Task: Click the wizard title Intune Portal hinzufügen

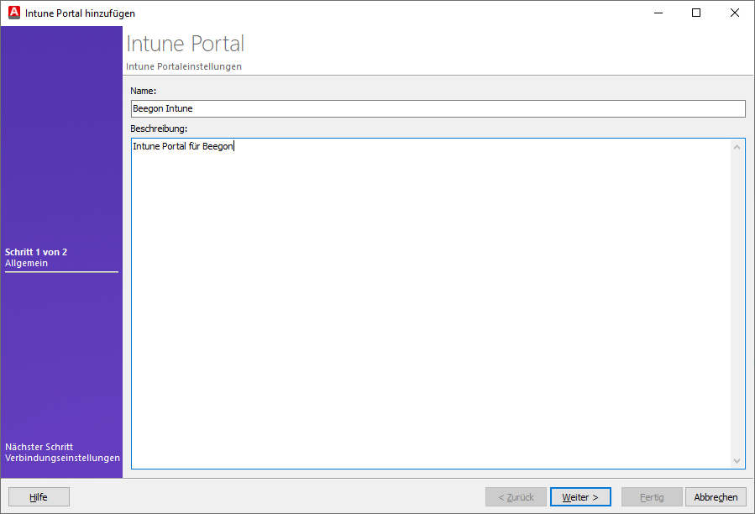Action: 81,13
